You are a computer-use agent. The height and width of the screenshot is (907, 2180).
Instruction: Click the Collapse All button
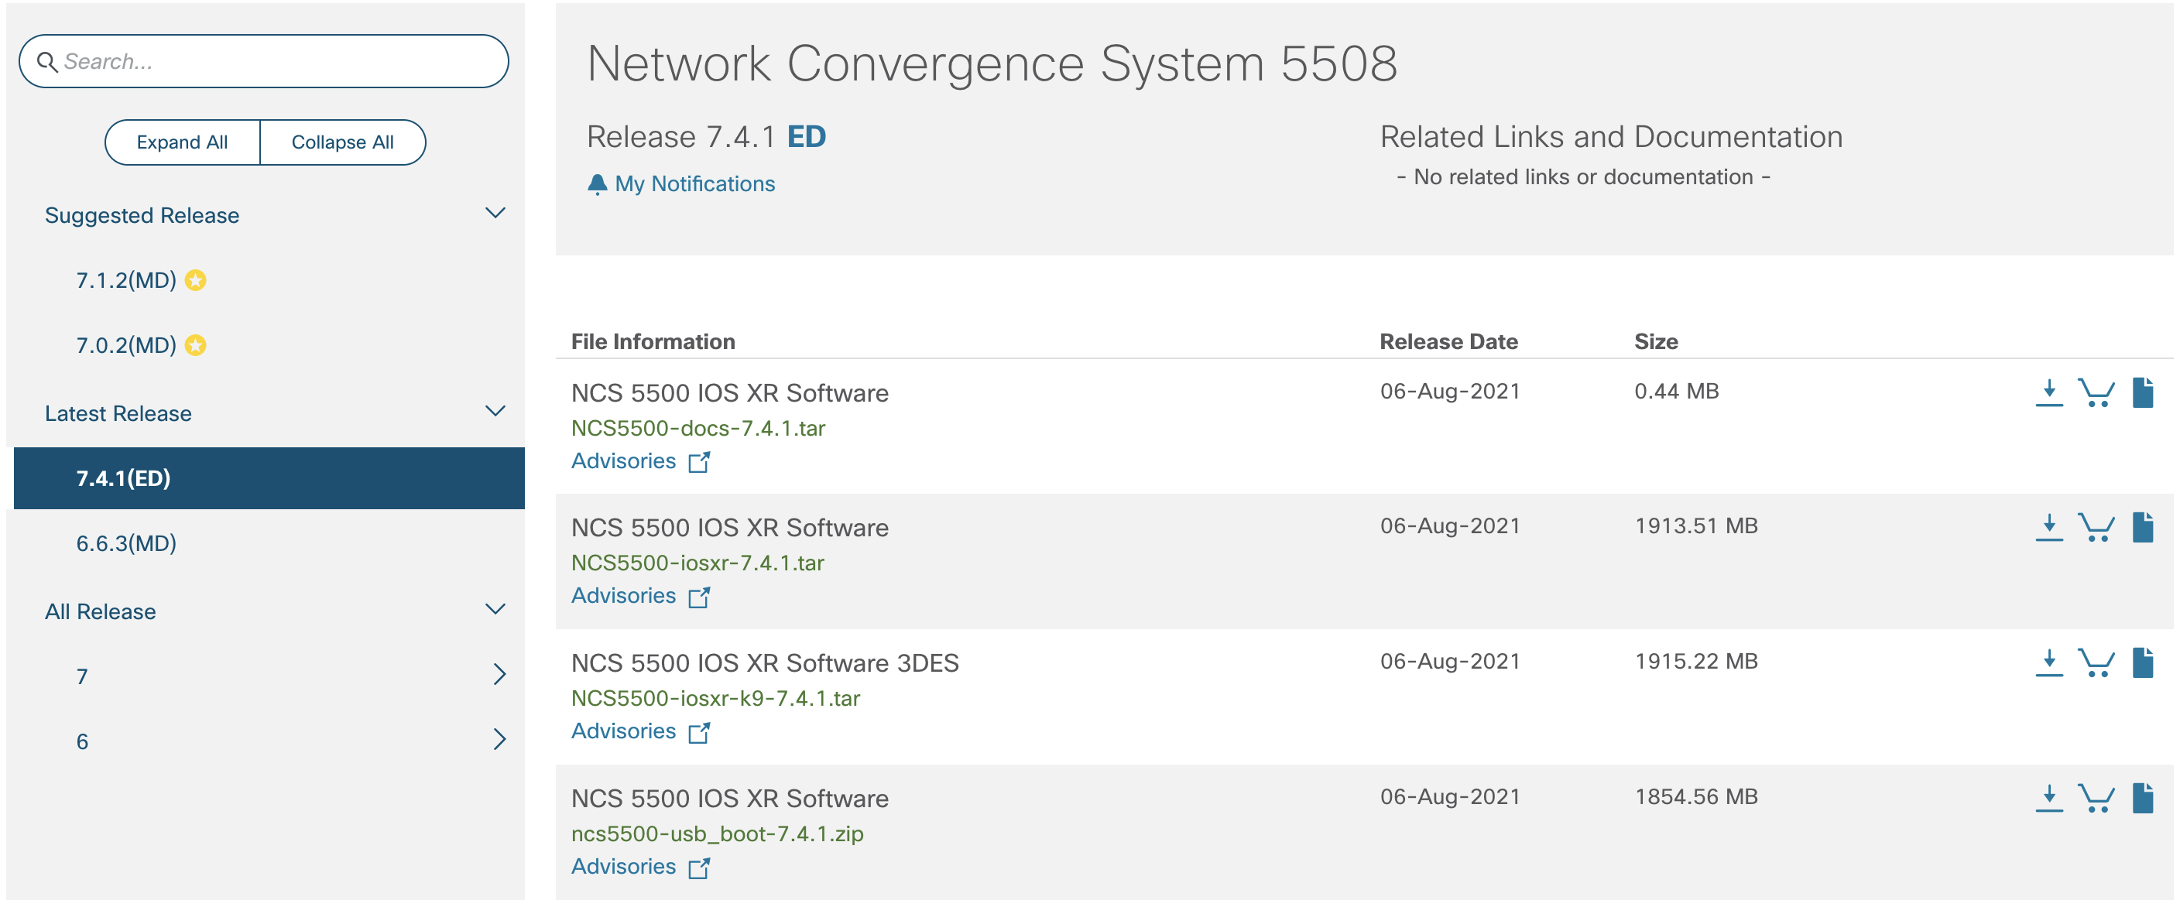[x=343, y=142]
